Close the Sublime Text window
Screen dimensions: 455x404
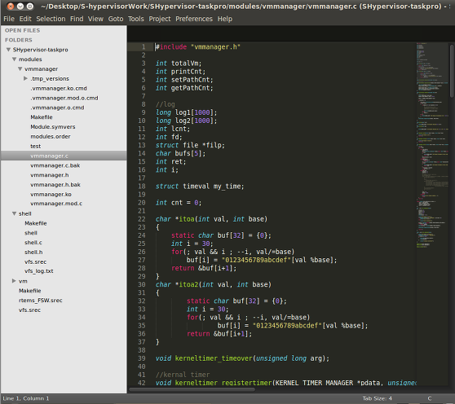pyautogui.click(x=10, y=6)
